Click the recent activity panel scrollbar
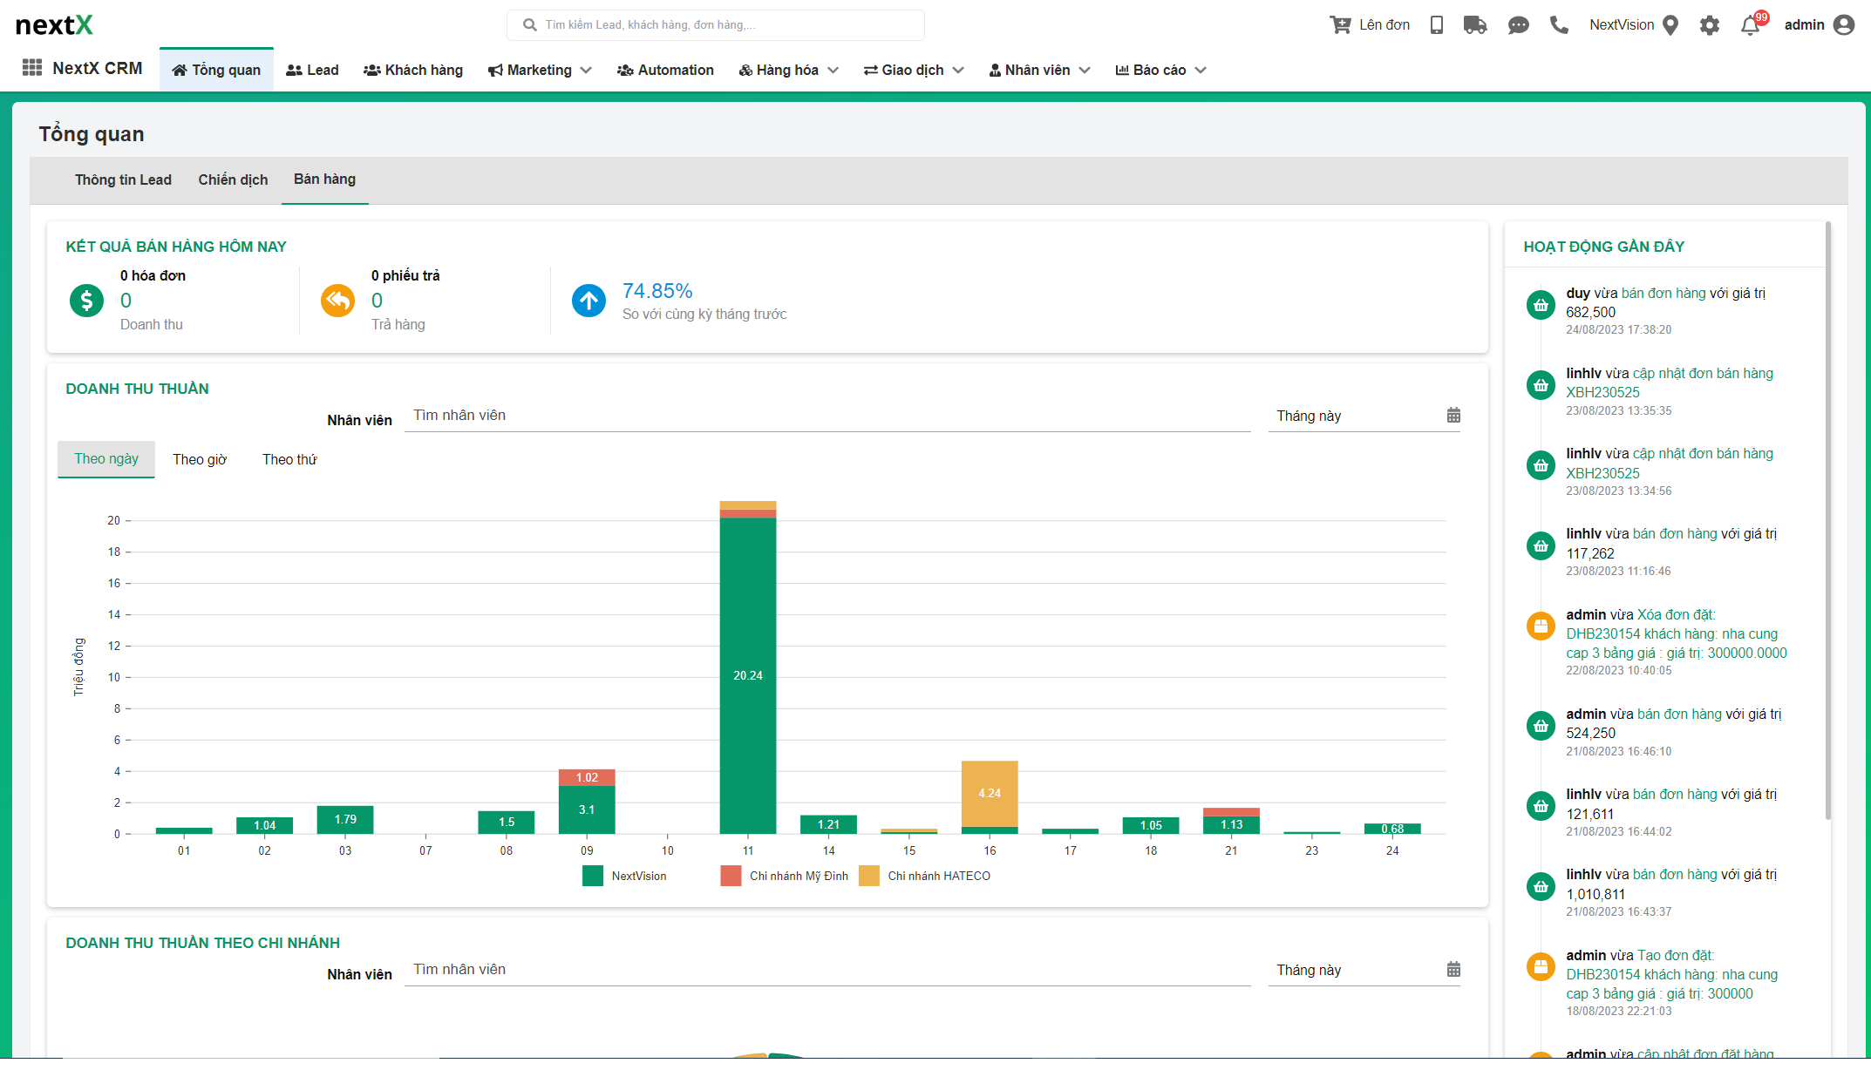The width and height of the screenshot is (1871, 1070). [x=1827, y=520]
